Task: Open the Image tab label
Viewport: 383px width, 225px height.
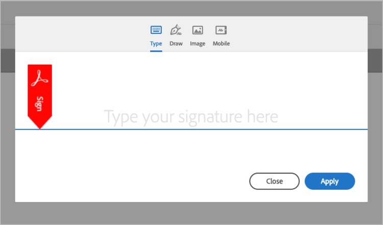Action: [x=198, y=44]
